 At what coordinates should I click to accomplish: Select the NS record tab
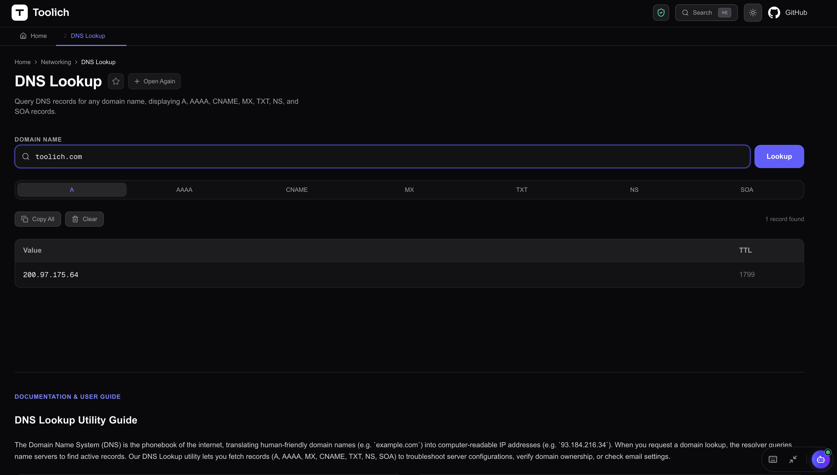(x=634, y=190)
